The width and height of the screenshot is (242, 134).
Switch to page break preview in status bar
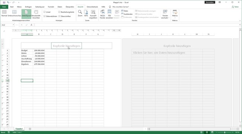(x=213, y=132)
